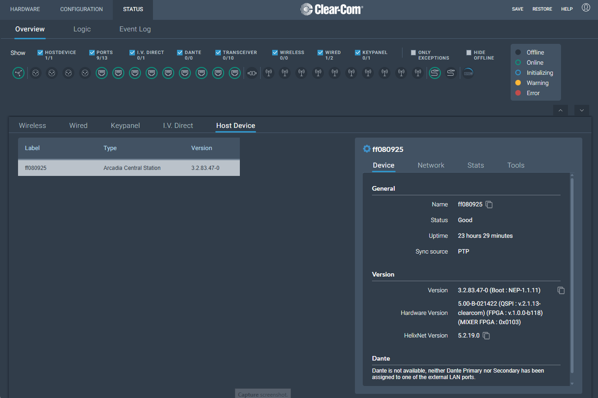Collapse the status overview with the up chevron

pyautogui.click(x=561, y=110)
